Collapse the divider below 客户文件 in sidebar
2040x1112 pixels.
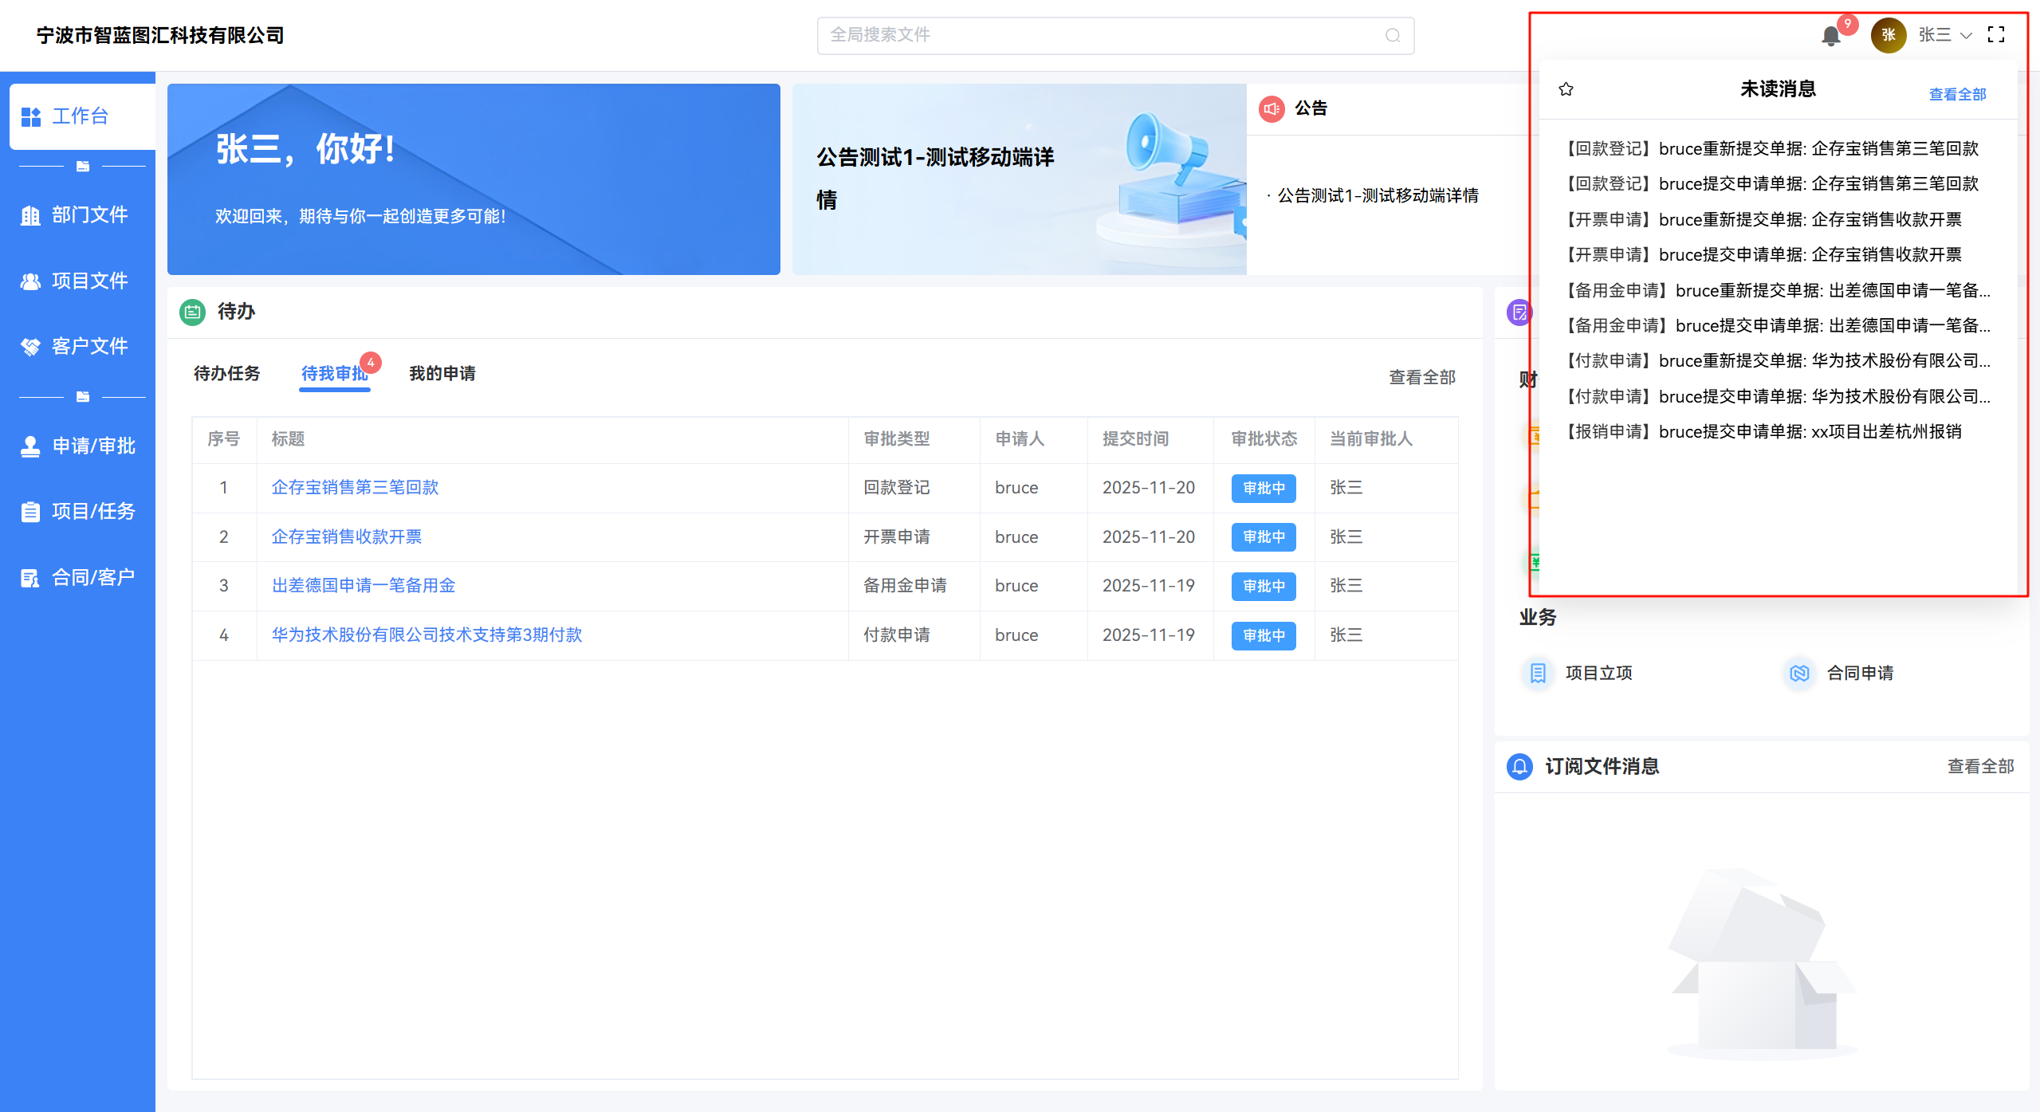(x=82, y=396)
